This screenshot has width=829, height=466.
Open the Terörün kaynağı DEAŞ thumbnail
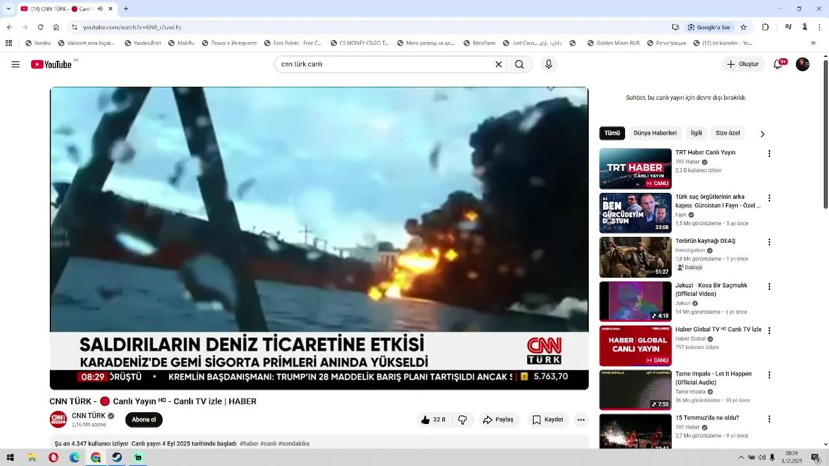pyautogui.click(x=635, y=257)
